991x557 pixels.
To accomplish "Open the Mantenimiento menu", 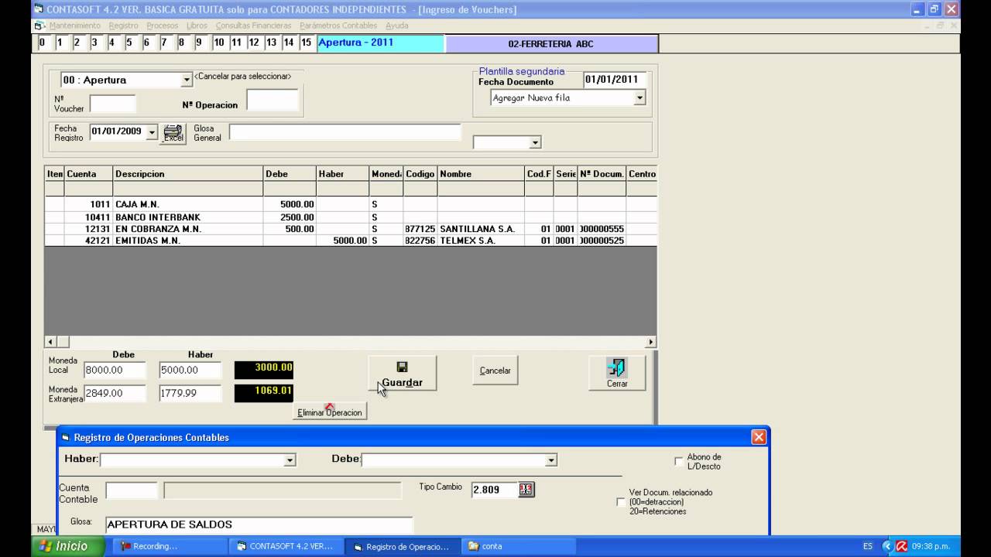I will click(74, 26).
